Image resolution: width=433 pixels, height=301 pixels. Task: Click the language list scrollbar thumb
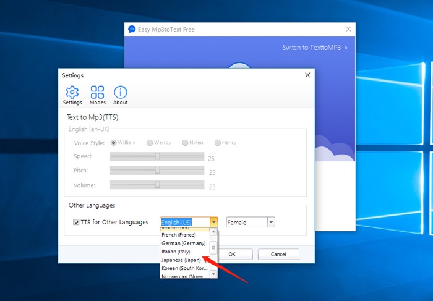click(x=213, y=247)
